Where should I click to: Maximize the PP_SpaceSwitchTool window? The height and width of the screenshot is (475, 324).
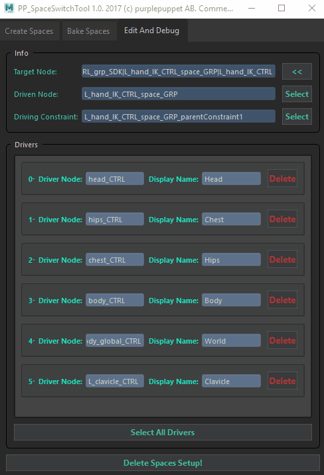click(x=282, y=8)
